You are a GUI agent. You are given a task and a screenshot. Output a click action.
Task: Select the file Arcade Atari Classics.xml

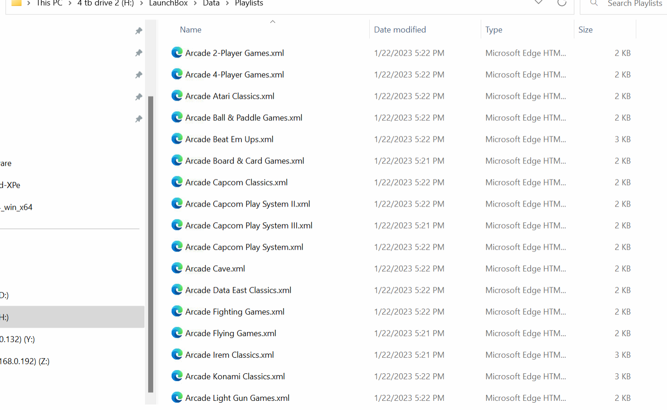230,96
